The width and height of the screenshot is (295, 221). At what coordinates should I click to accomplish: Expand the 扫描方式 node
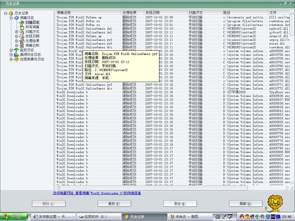coord(16,32)
